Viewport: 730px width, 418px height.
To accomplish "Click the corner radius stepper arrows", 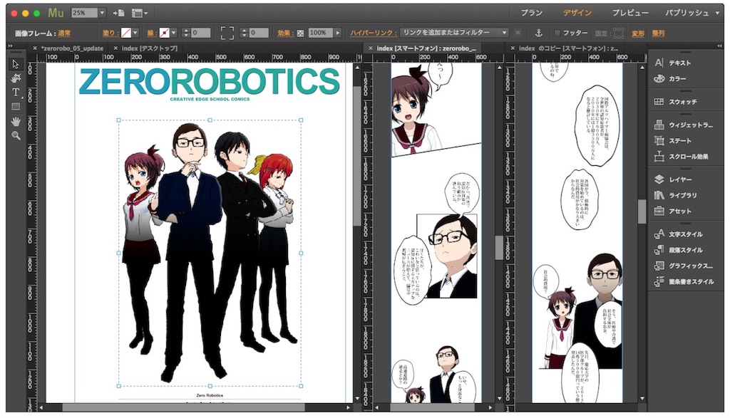I will tap(244, 33).
